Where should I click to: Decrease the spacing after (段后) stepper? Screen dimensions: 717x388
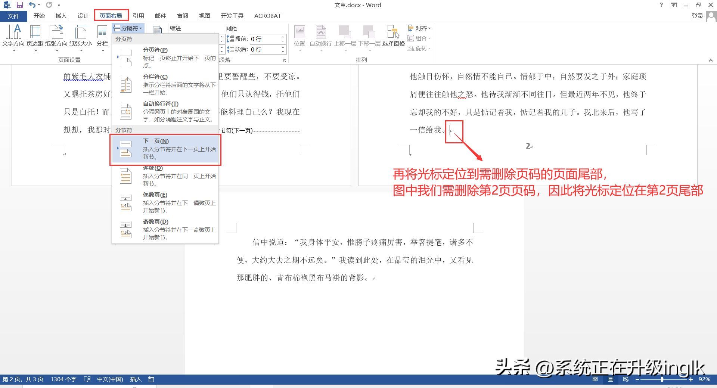click(283, 51)
